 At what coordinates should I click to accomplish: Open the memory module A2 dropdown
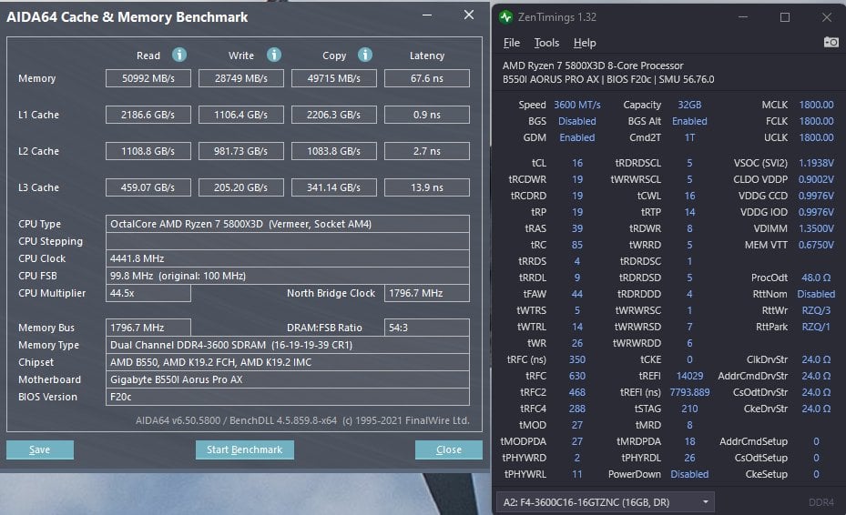click(606, 502)
